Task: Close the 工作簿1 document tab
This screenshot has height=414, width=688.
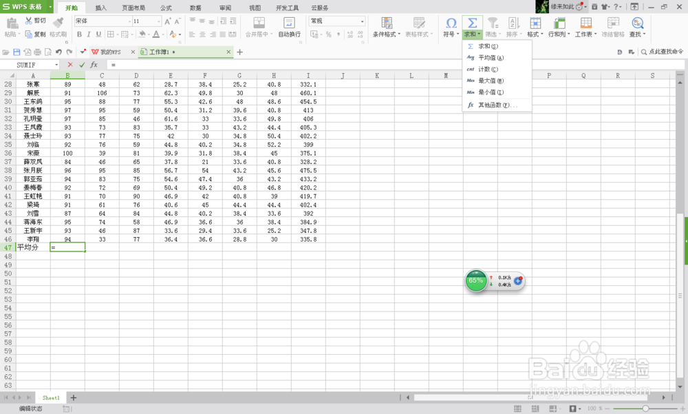Action: 228,52
